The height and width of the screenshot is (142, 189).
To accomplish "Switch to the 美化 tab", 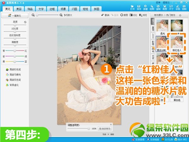I will (x=8, y=9).
